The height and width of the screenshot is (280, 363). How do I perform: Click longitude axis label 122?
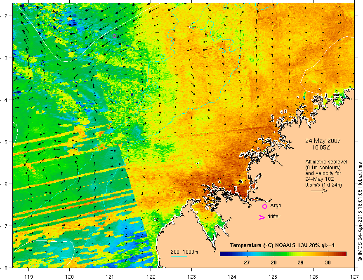click(x=151, y=277)
